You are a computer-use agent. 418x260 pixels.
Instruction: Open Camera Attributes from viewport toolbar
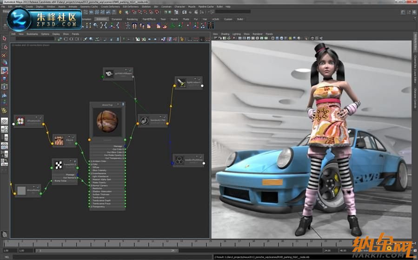pos(220,38)
